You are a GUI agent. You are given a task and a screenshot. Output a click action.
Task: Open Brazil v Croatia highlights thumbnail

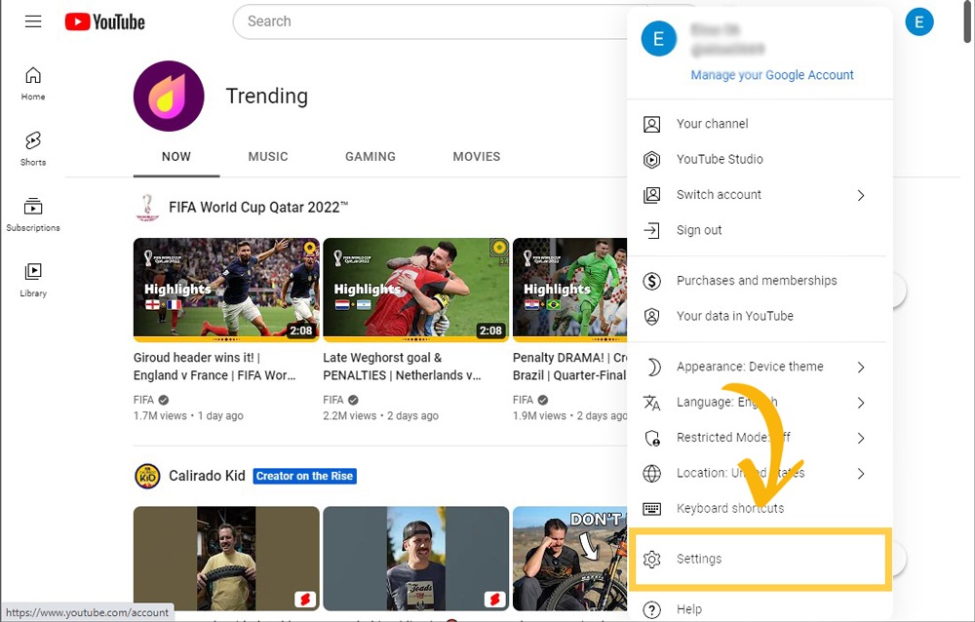coord(569,290)
